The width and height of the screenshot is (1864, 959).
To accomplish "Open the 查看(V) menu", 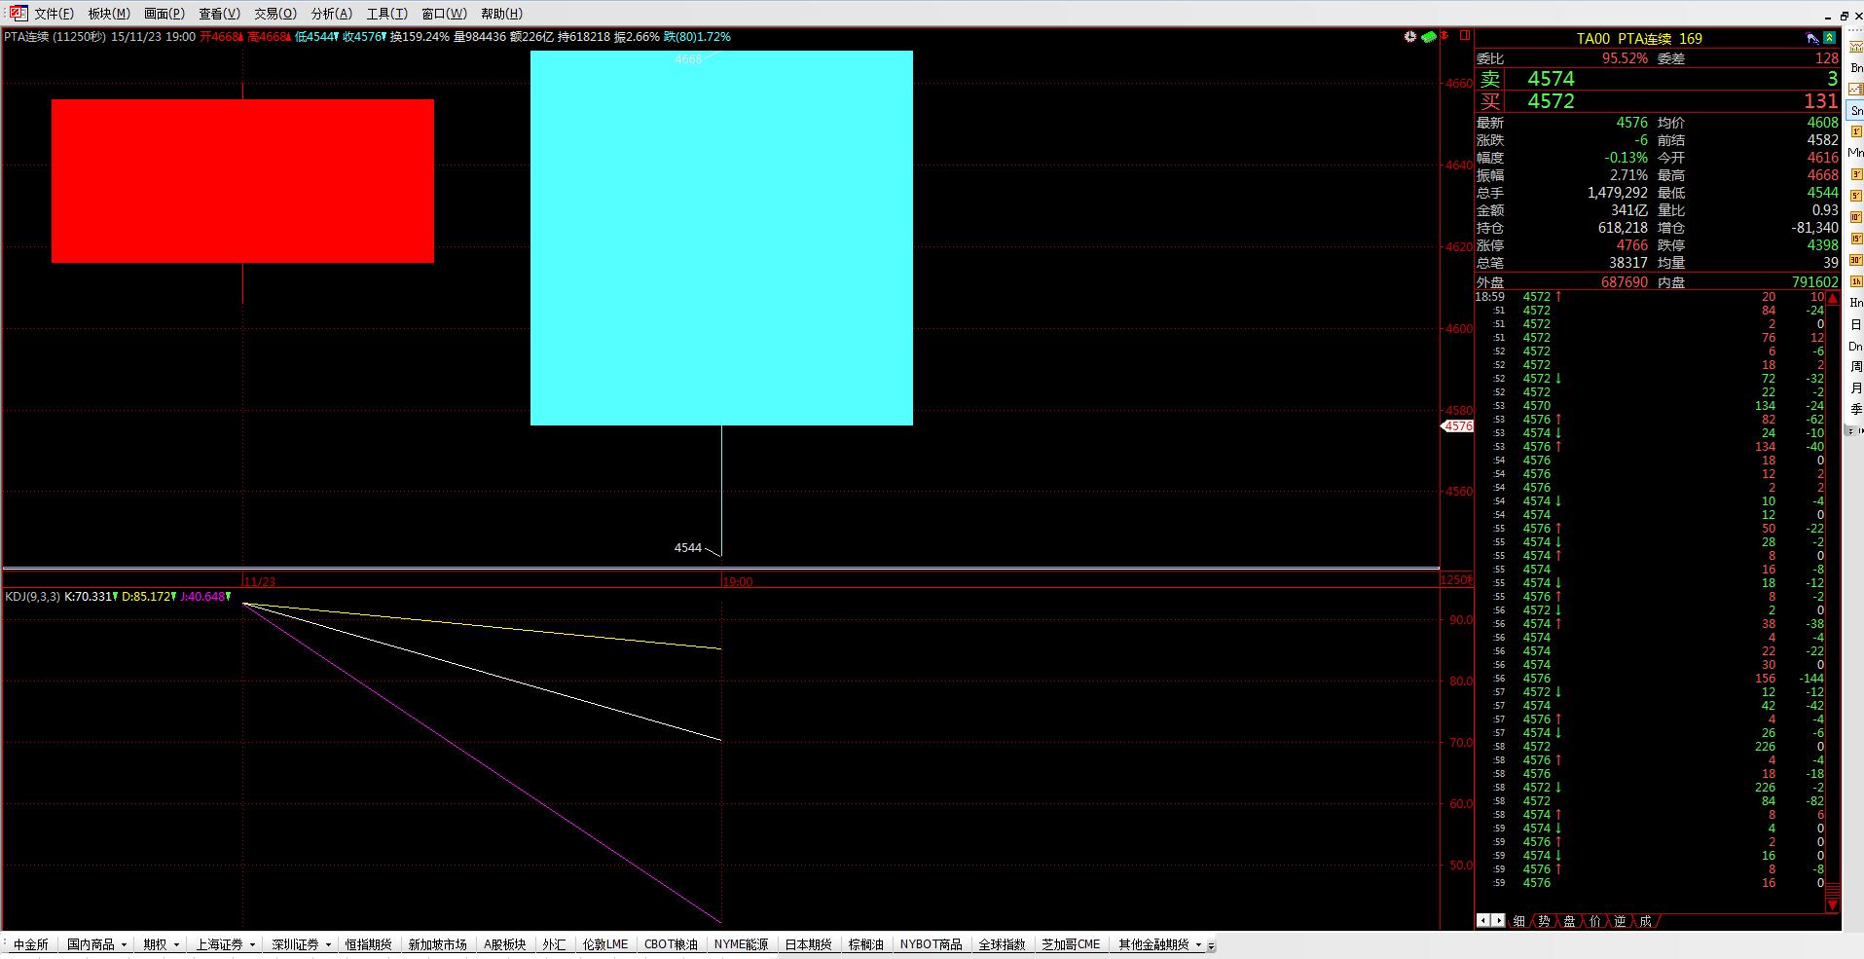I will 220,14.
